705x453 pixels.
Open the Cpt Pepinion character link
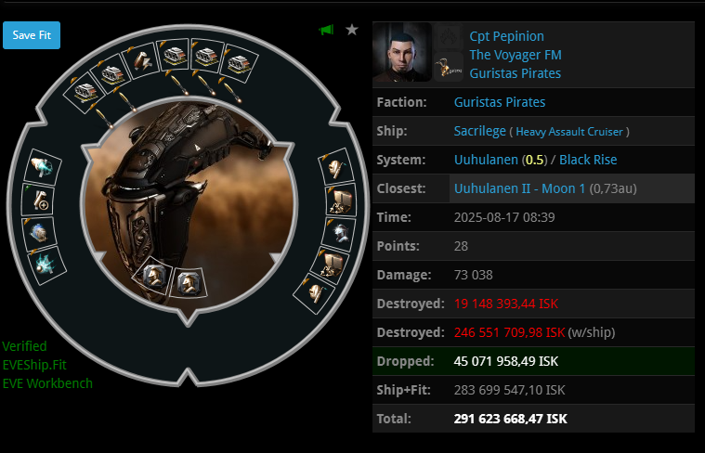[x=507, y=36]
